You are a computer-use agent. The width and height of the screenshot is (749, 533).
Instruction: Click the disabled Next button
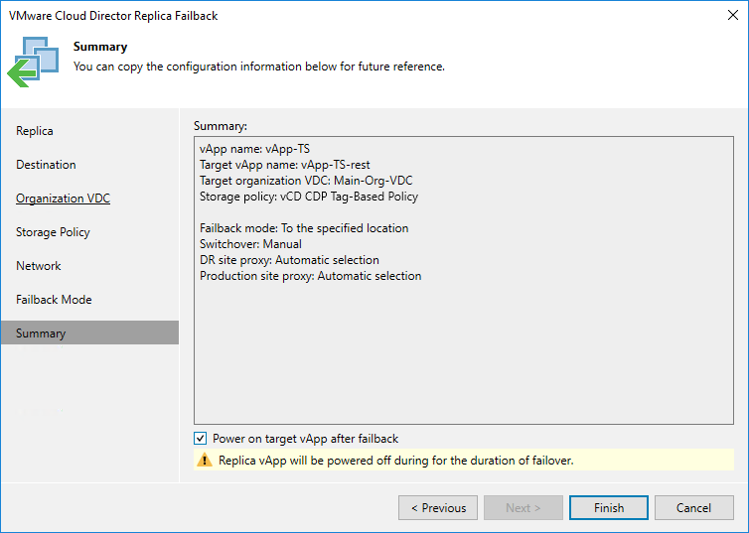point(524,508)
